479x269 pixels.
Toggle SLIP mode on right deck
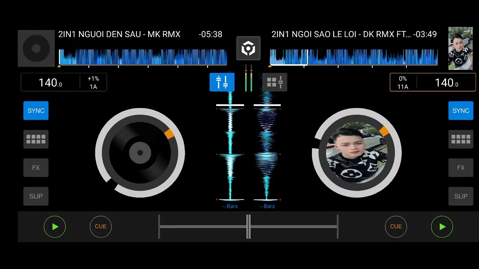(461, 196)
